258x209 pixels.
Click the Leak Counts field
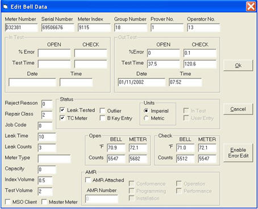coord(47,148)
